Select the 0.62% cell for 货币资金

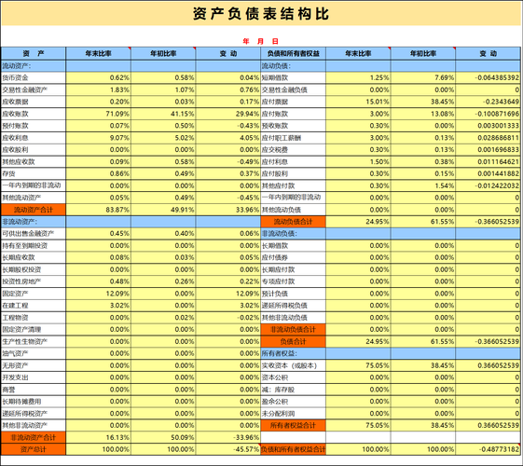point(99,77)
